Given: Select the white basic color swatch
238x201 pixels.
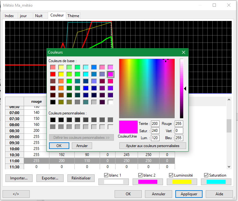Looking at the screenshot, I should click(x=110, y=102).
